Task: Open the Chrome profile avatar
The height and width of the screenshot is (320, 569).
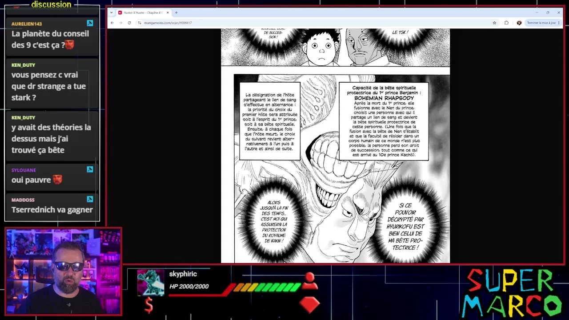Action: click(x=519, y=23)
